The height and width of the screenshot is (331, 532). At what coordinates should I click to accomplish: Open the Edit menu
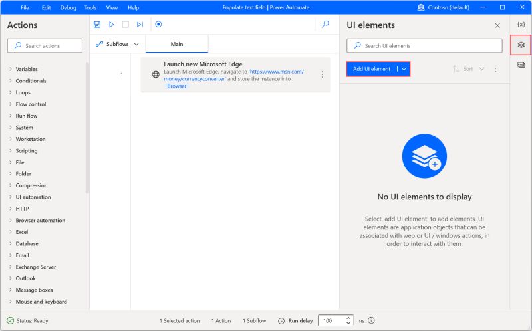coord(46,7)
